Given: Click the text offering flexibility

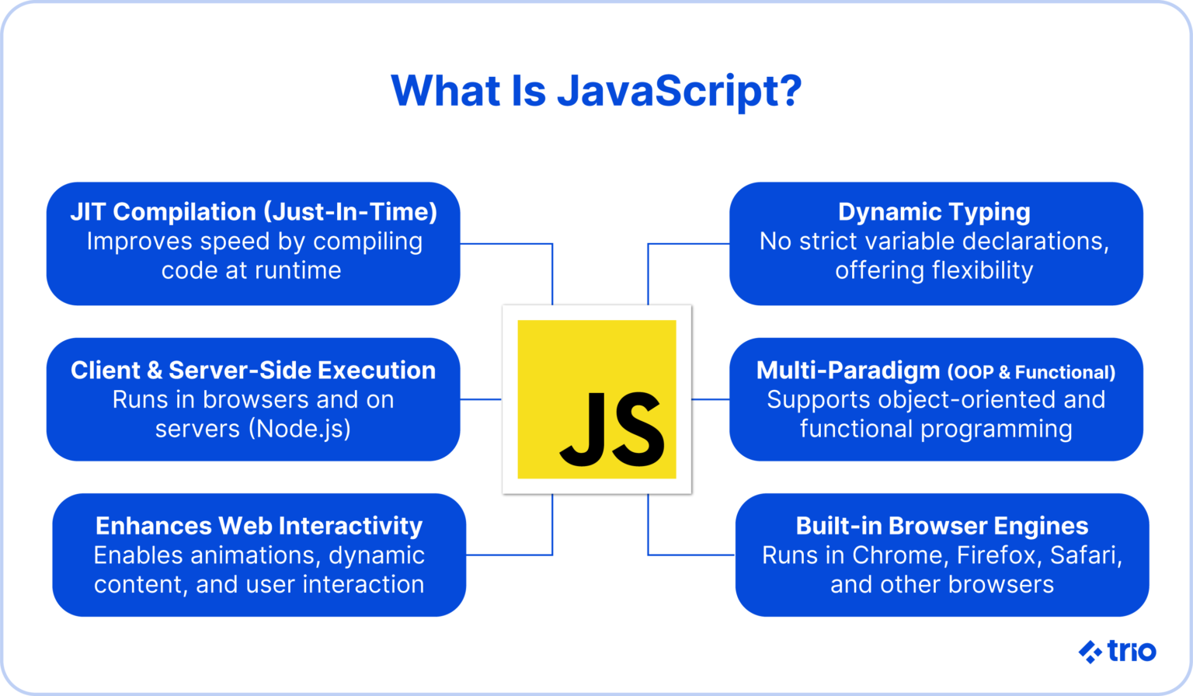Looking at the screenshot, I should 933,272.
